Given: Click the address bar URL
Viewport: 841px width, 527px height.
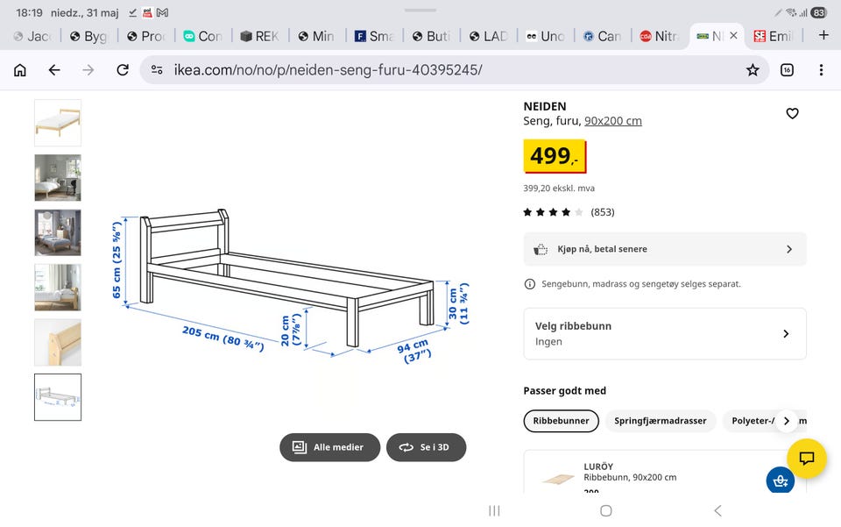Looking at the screenshot, I should [x=328, y=70].
